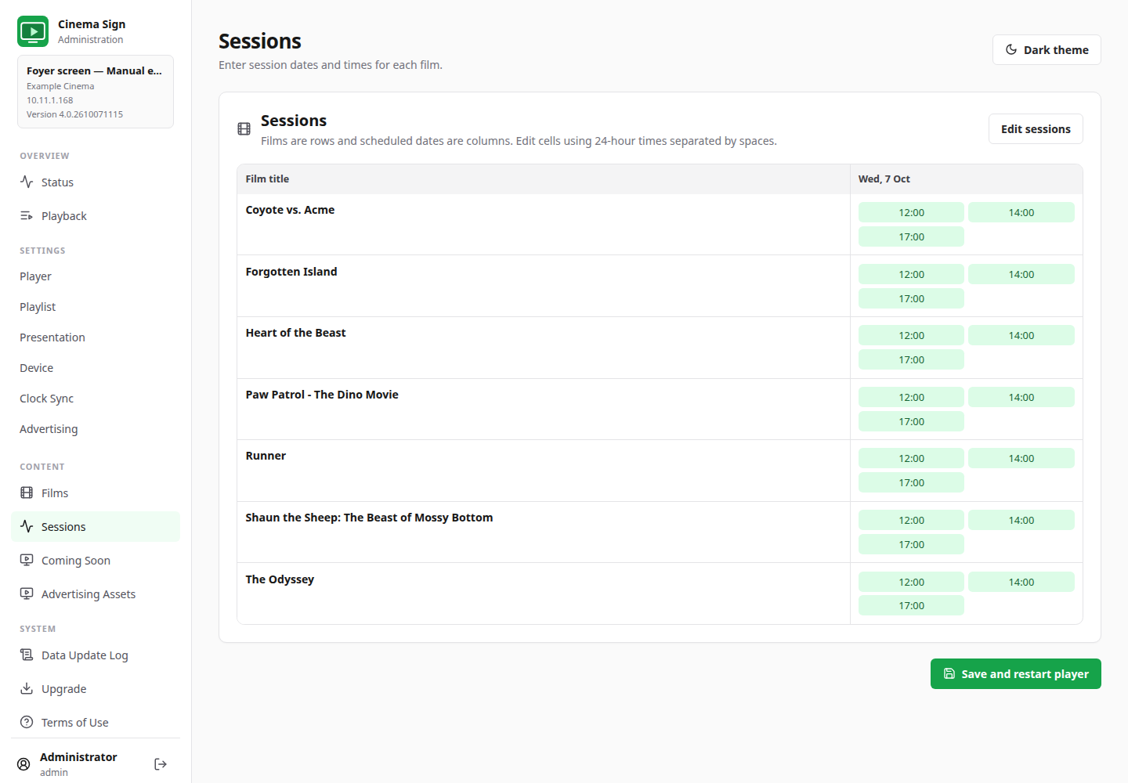The width and height of the screenshot is (1128, 783).
Task: Toggle the Dark theme button
Action: point(1047,49)
